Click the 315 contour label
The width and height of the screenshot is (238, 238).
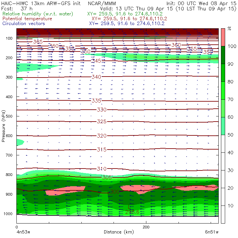click(x=102, y=150)
